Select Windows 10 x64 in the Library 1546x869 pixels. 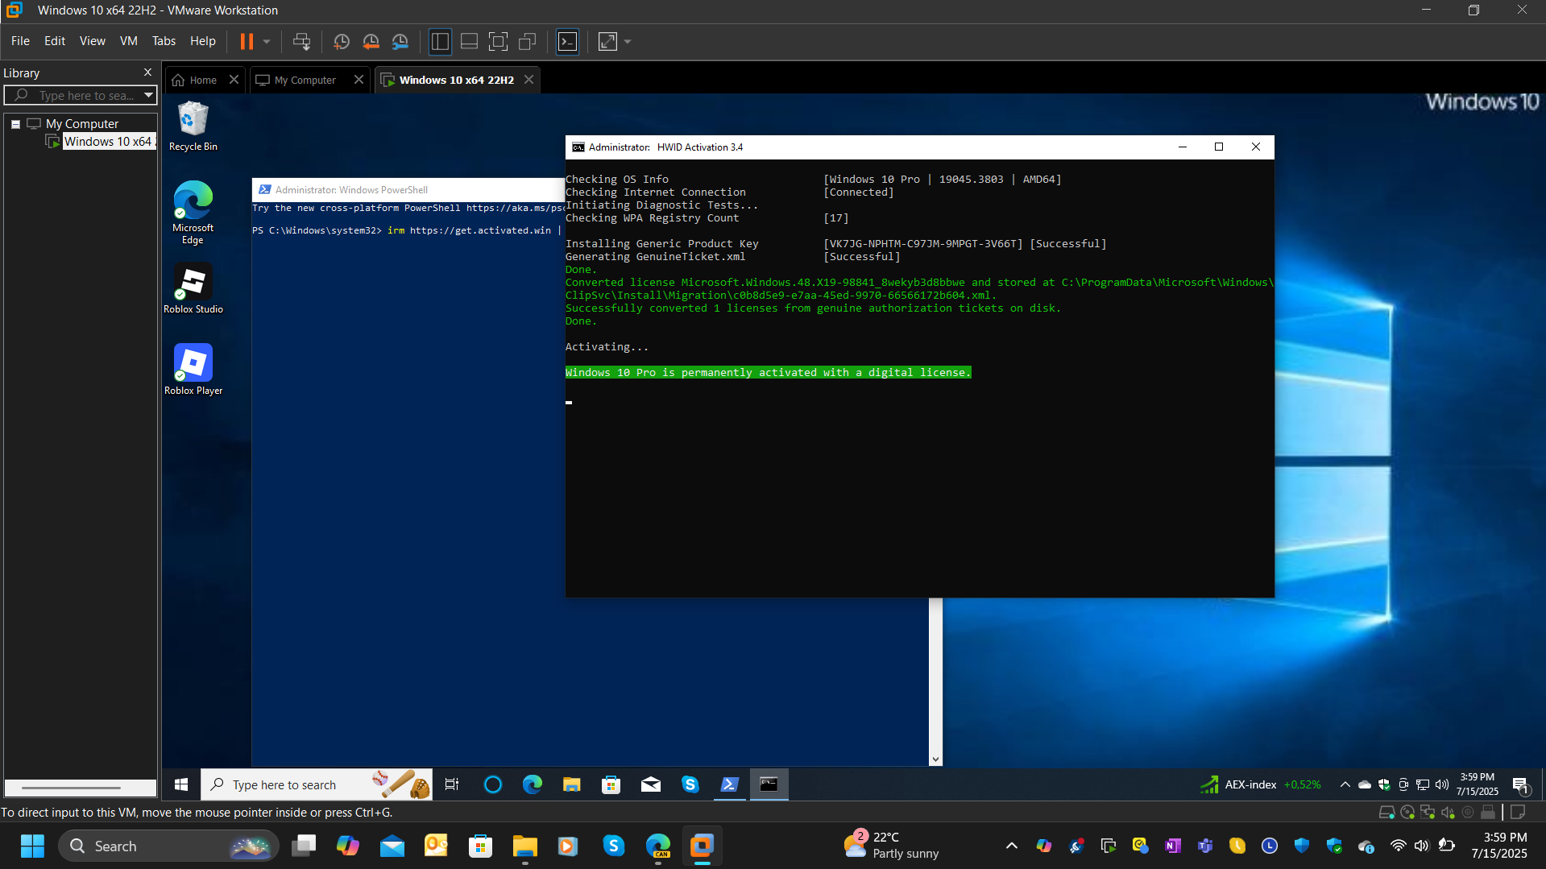pyautogui.click(x=108, y=141)
